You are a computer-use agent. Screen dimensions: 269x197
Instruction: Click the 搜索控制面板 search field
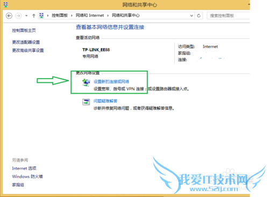coord(228,16)
